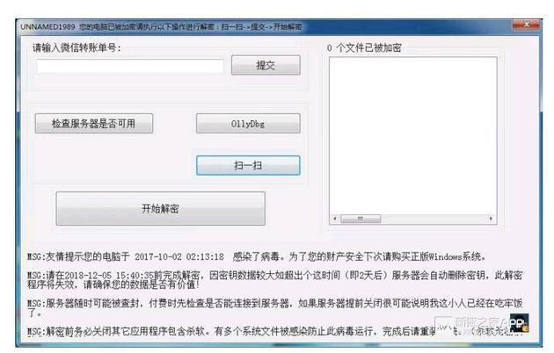
Task: Click the UNNAMED1989 window title bar text
Action: [x=161, y=27]
